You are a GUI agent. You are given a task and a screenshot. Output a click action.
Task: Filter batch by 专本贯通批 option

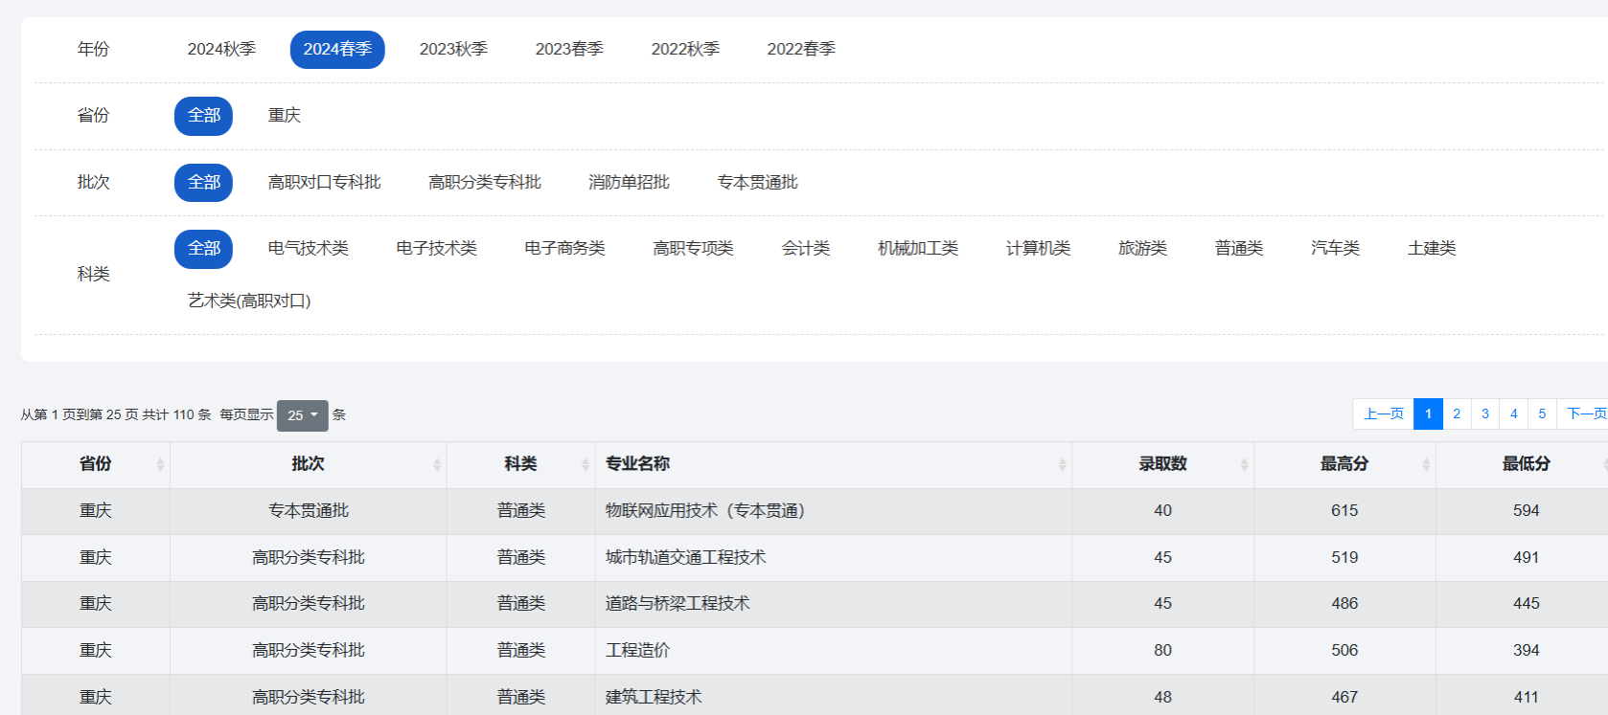pos(757,182)
